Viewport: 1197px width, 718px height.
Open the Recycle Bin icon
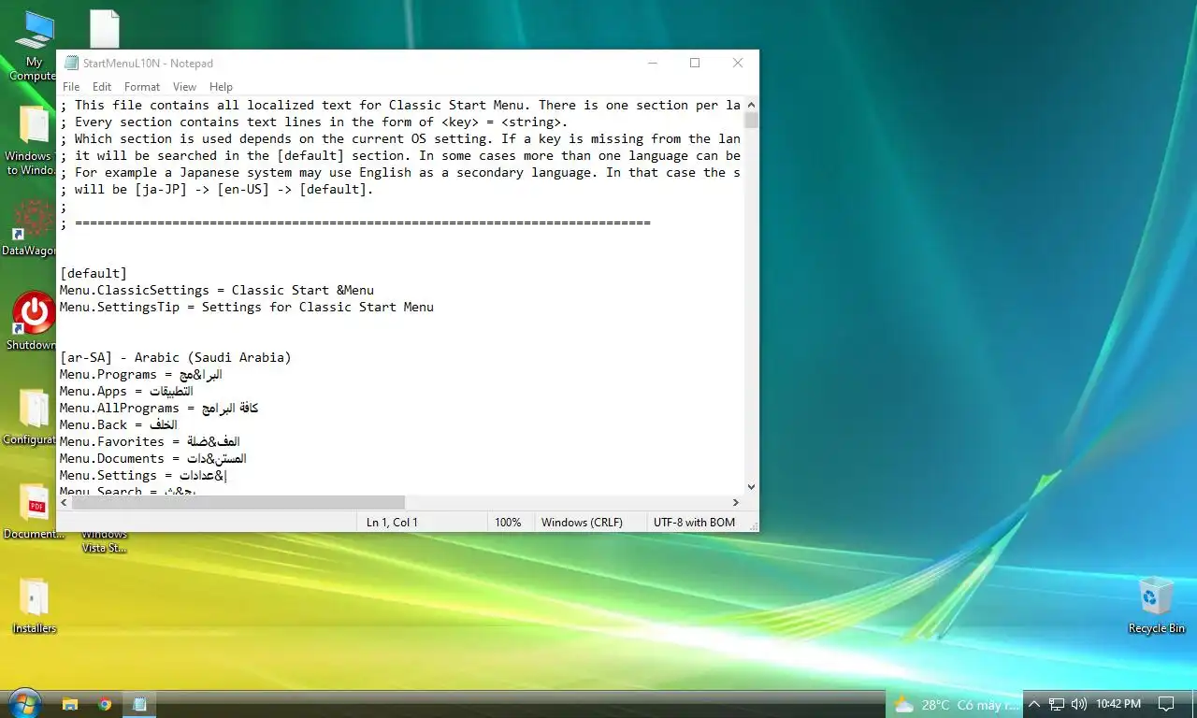click(x=1157, y=605)
